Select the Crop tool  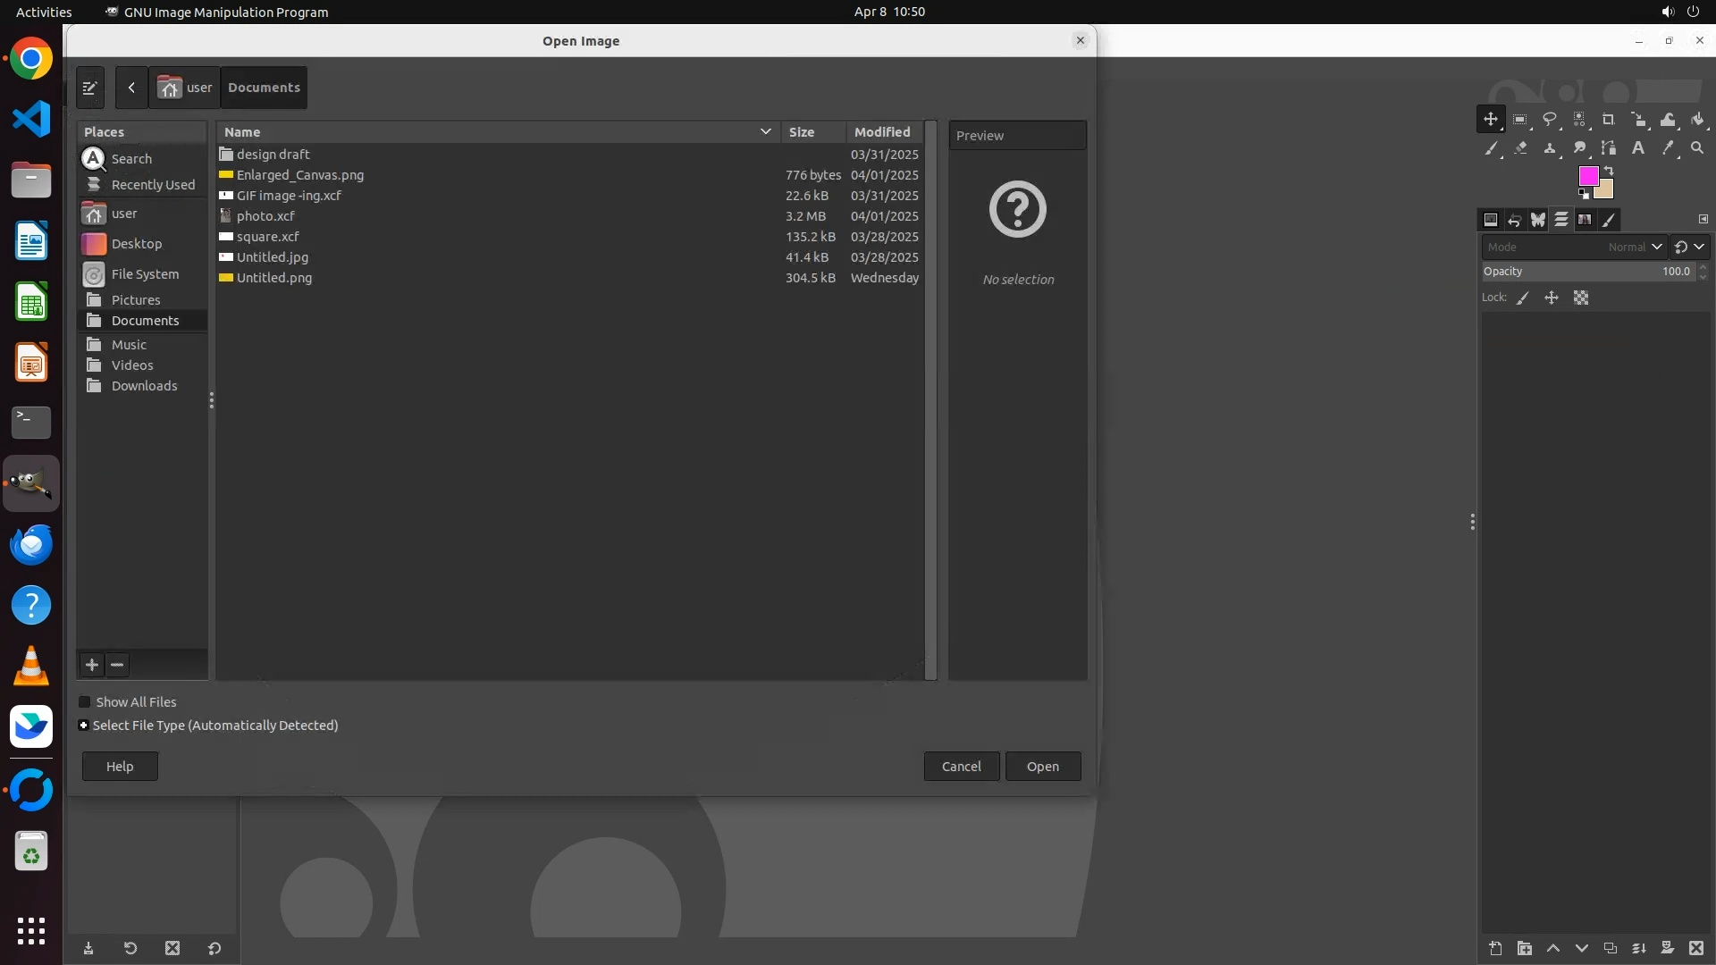tap(1609, 119)
